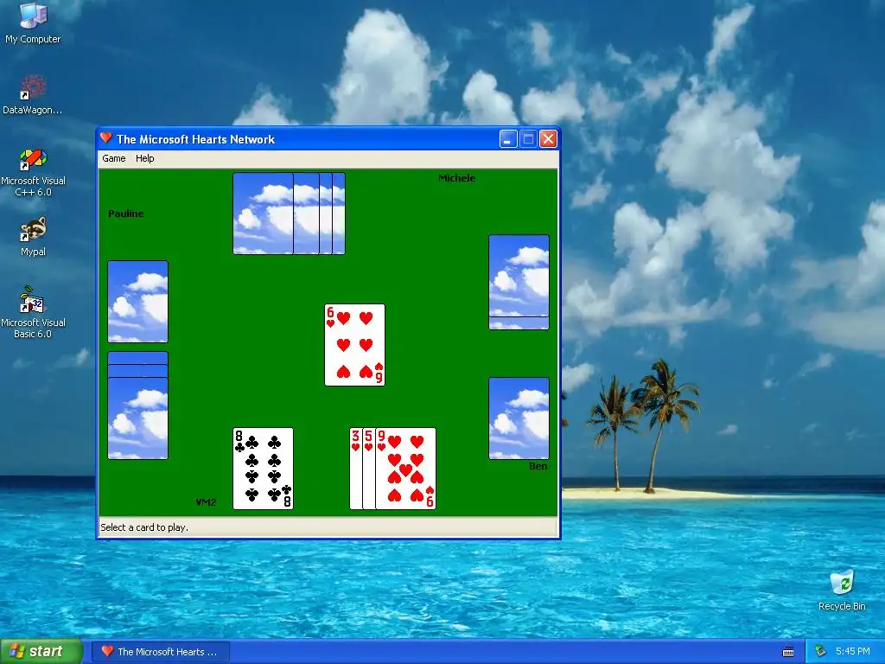Click Michele's face-down card stack
This screenshot has width=885, height=664.
tap(519, 283)
